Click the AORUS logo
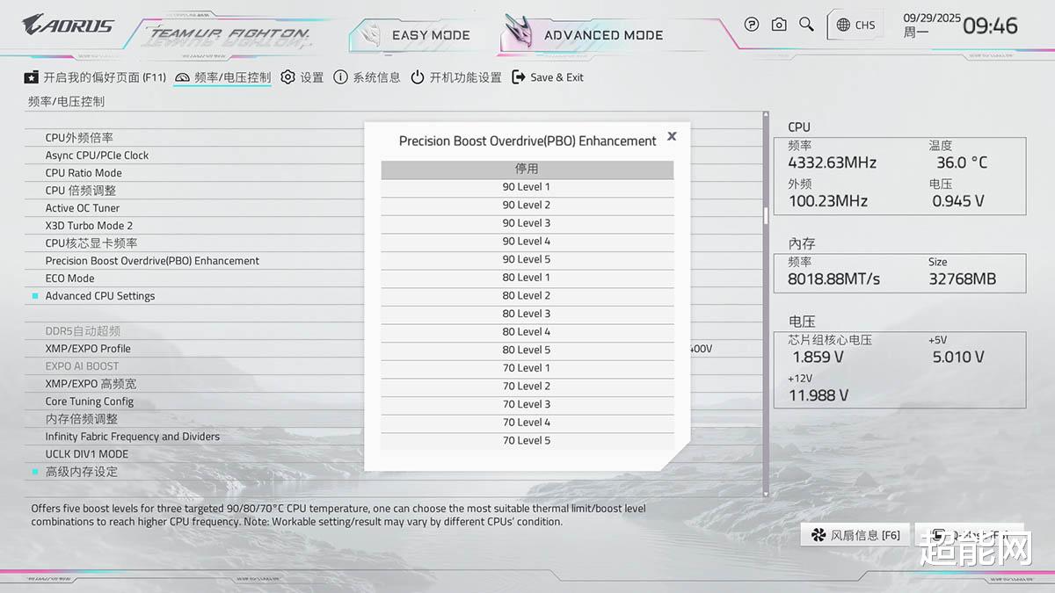This screenshot has height=593, width=1055. pyautogui.click(x=68, y=25)
